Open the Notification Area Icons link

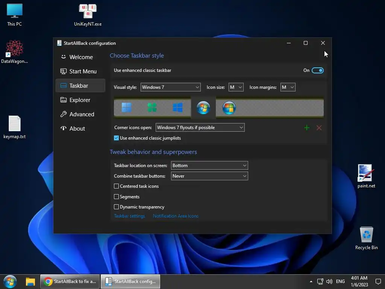click(x=176, y=216)
